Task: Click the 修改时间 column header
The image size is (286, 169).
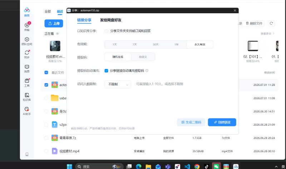Action: [270, 73]
